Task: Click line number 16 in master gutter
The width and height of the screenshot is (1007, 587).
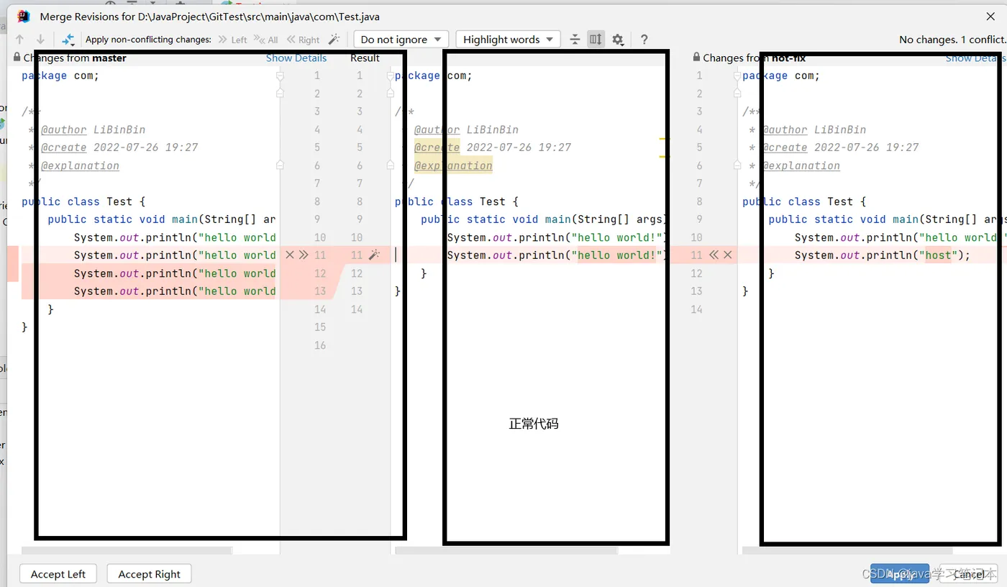Action: click(320, 345)
